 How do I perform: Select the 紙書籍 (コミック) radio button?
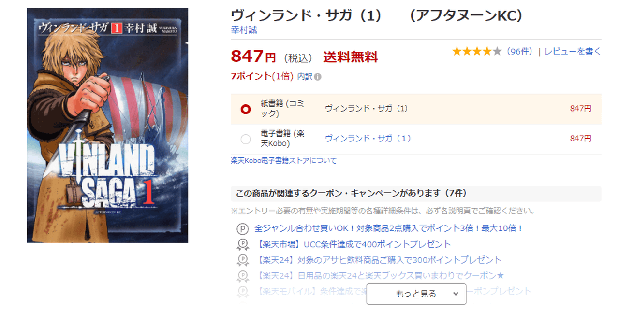tap(246, 109)
